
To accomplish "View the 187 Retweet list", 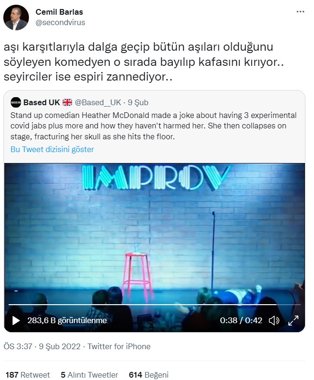I will tap(28, 375).
